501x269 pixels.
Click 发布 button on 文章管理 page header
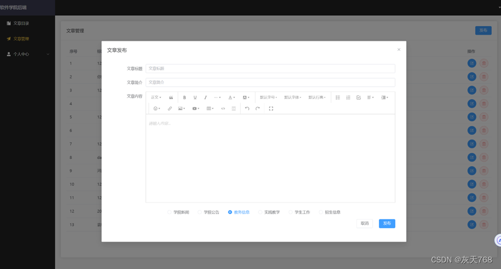pos(483,31)
